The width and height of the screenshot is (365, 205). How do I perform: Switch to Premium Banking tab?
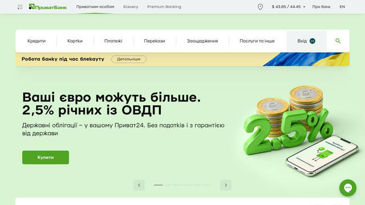pos(164,7)
